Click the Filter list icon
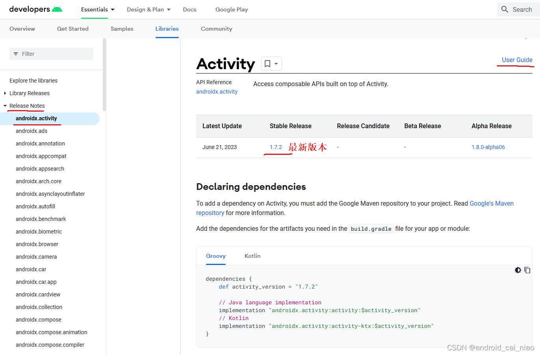The image size is (540, 355). [x=16, y=54]
